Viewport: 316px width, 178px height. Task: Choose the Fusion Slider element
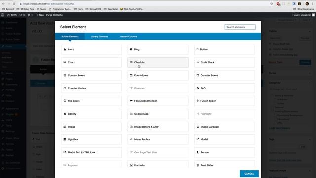click(x=224, y=101)
